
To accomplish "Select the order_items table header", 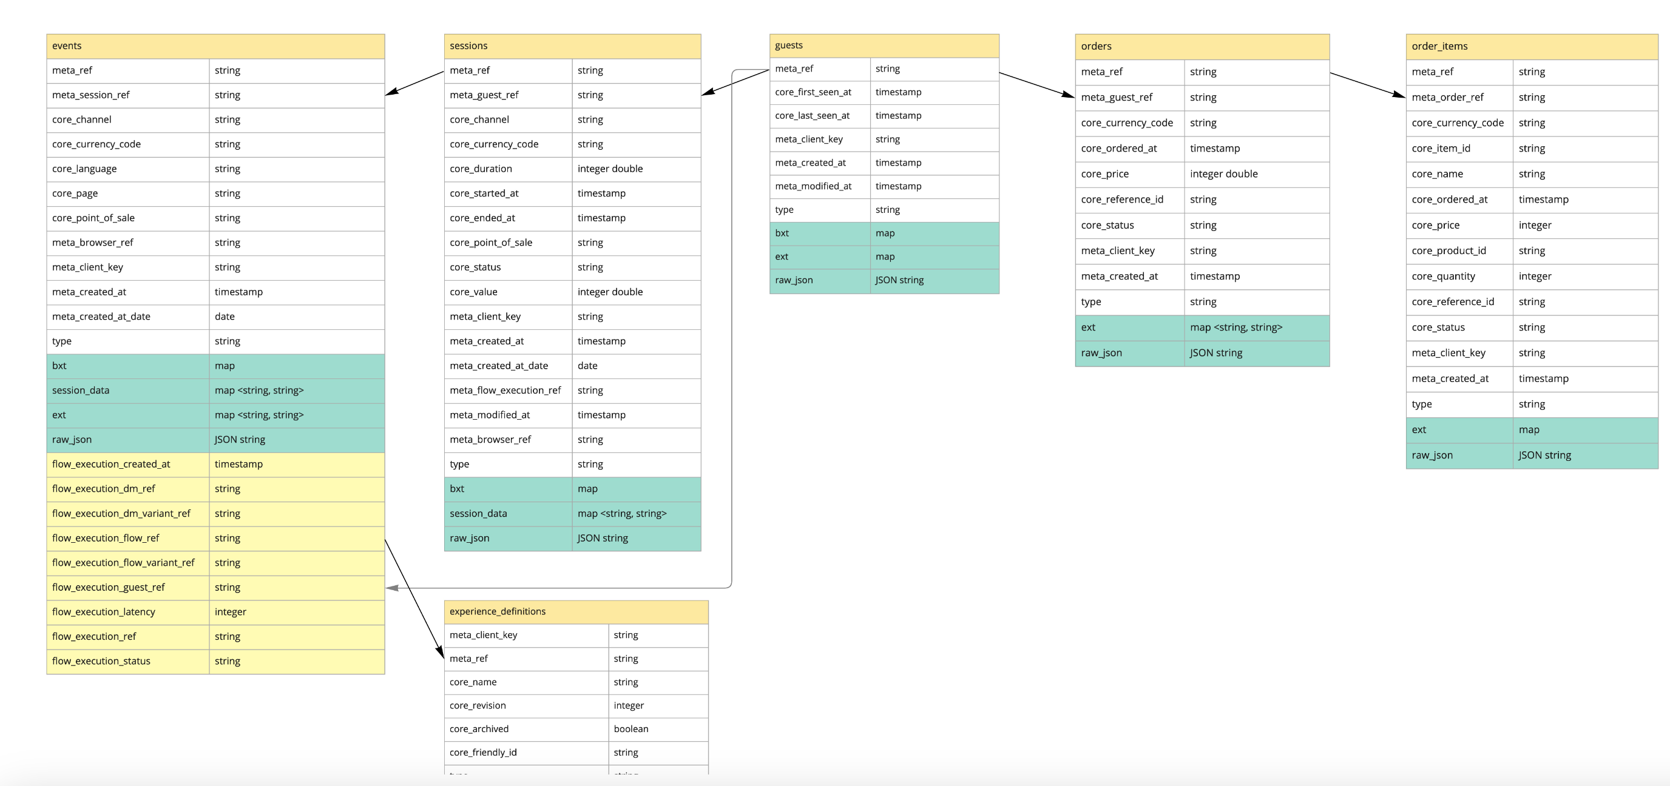I will 1531,47.
